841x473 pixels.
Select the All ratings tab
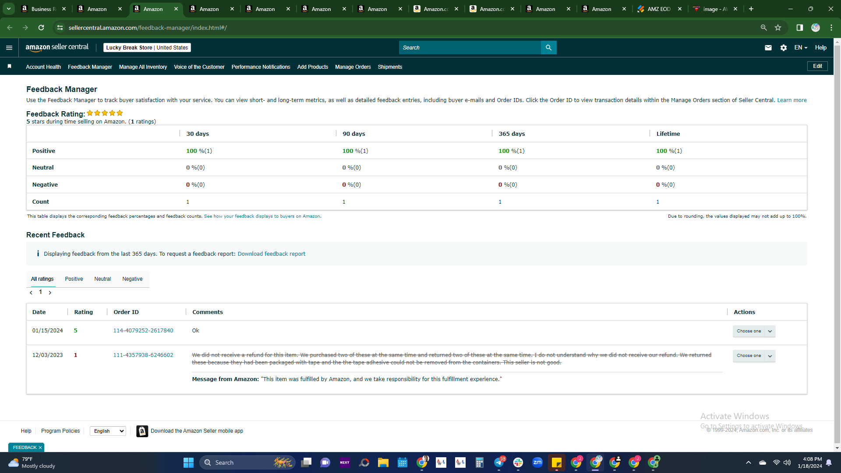[42, 279]
